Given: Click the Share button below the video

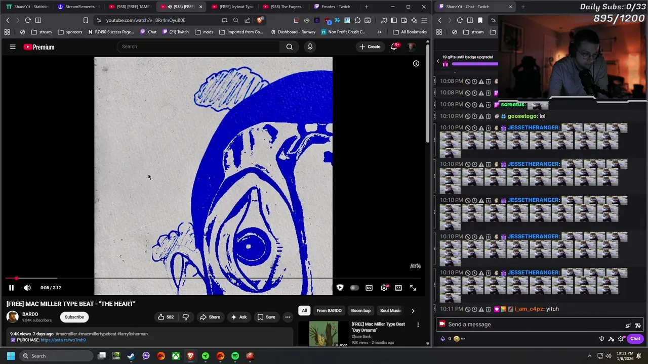Looking at the screenshot, I should [210, 317].
